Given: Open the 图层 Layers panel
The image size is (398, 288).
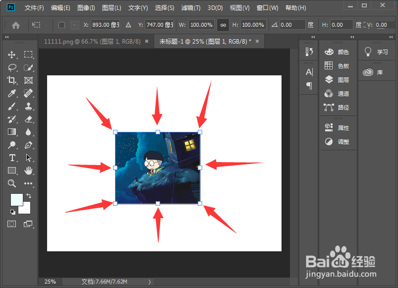Looking at the screenshot, I should (x=338, y=80).
